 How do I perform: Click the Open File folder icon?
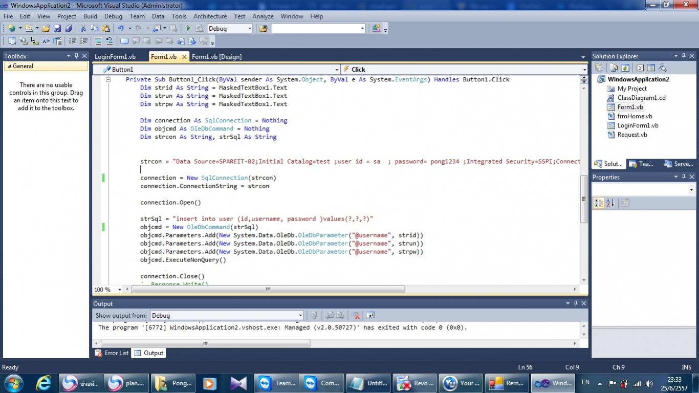[46, 29]
